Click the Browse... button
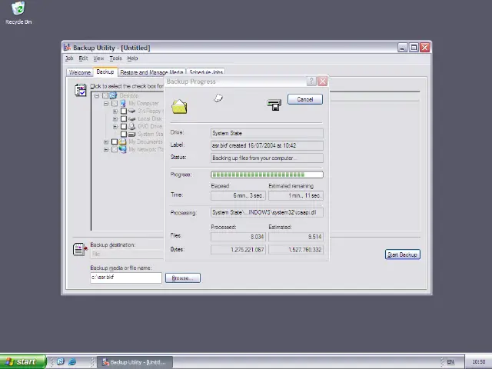Image resolution: width=492 pixels, height=369 pixels. point(182,278)
